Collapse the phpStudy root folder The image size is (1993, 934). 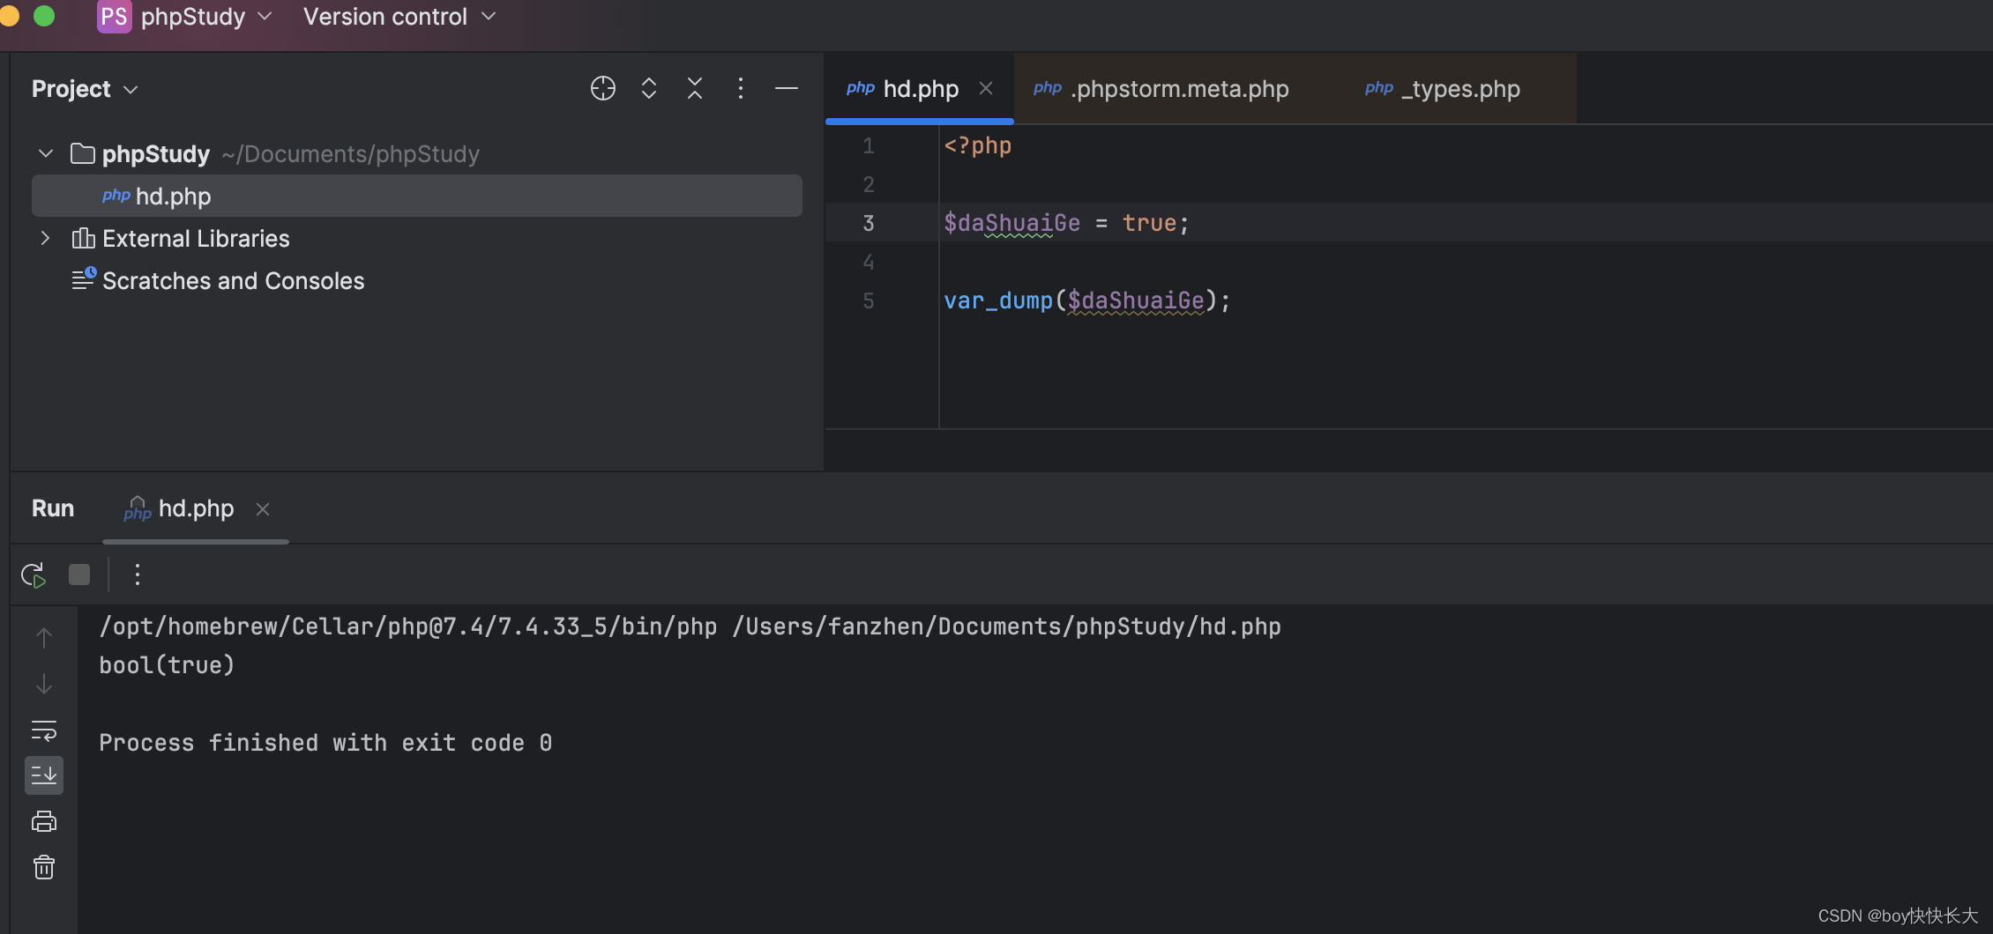[46, 153]
